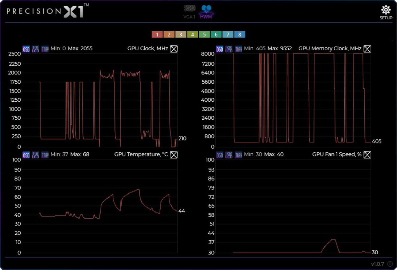Open the VGA 1 graphics card view
Screen dimensions: 397x270
pyautogui.click(x=190, y=12)
